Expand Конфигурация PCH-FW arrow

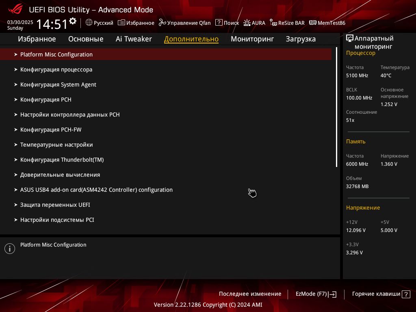click(16, 130)
